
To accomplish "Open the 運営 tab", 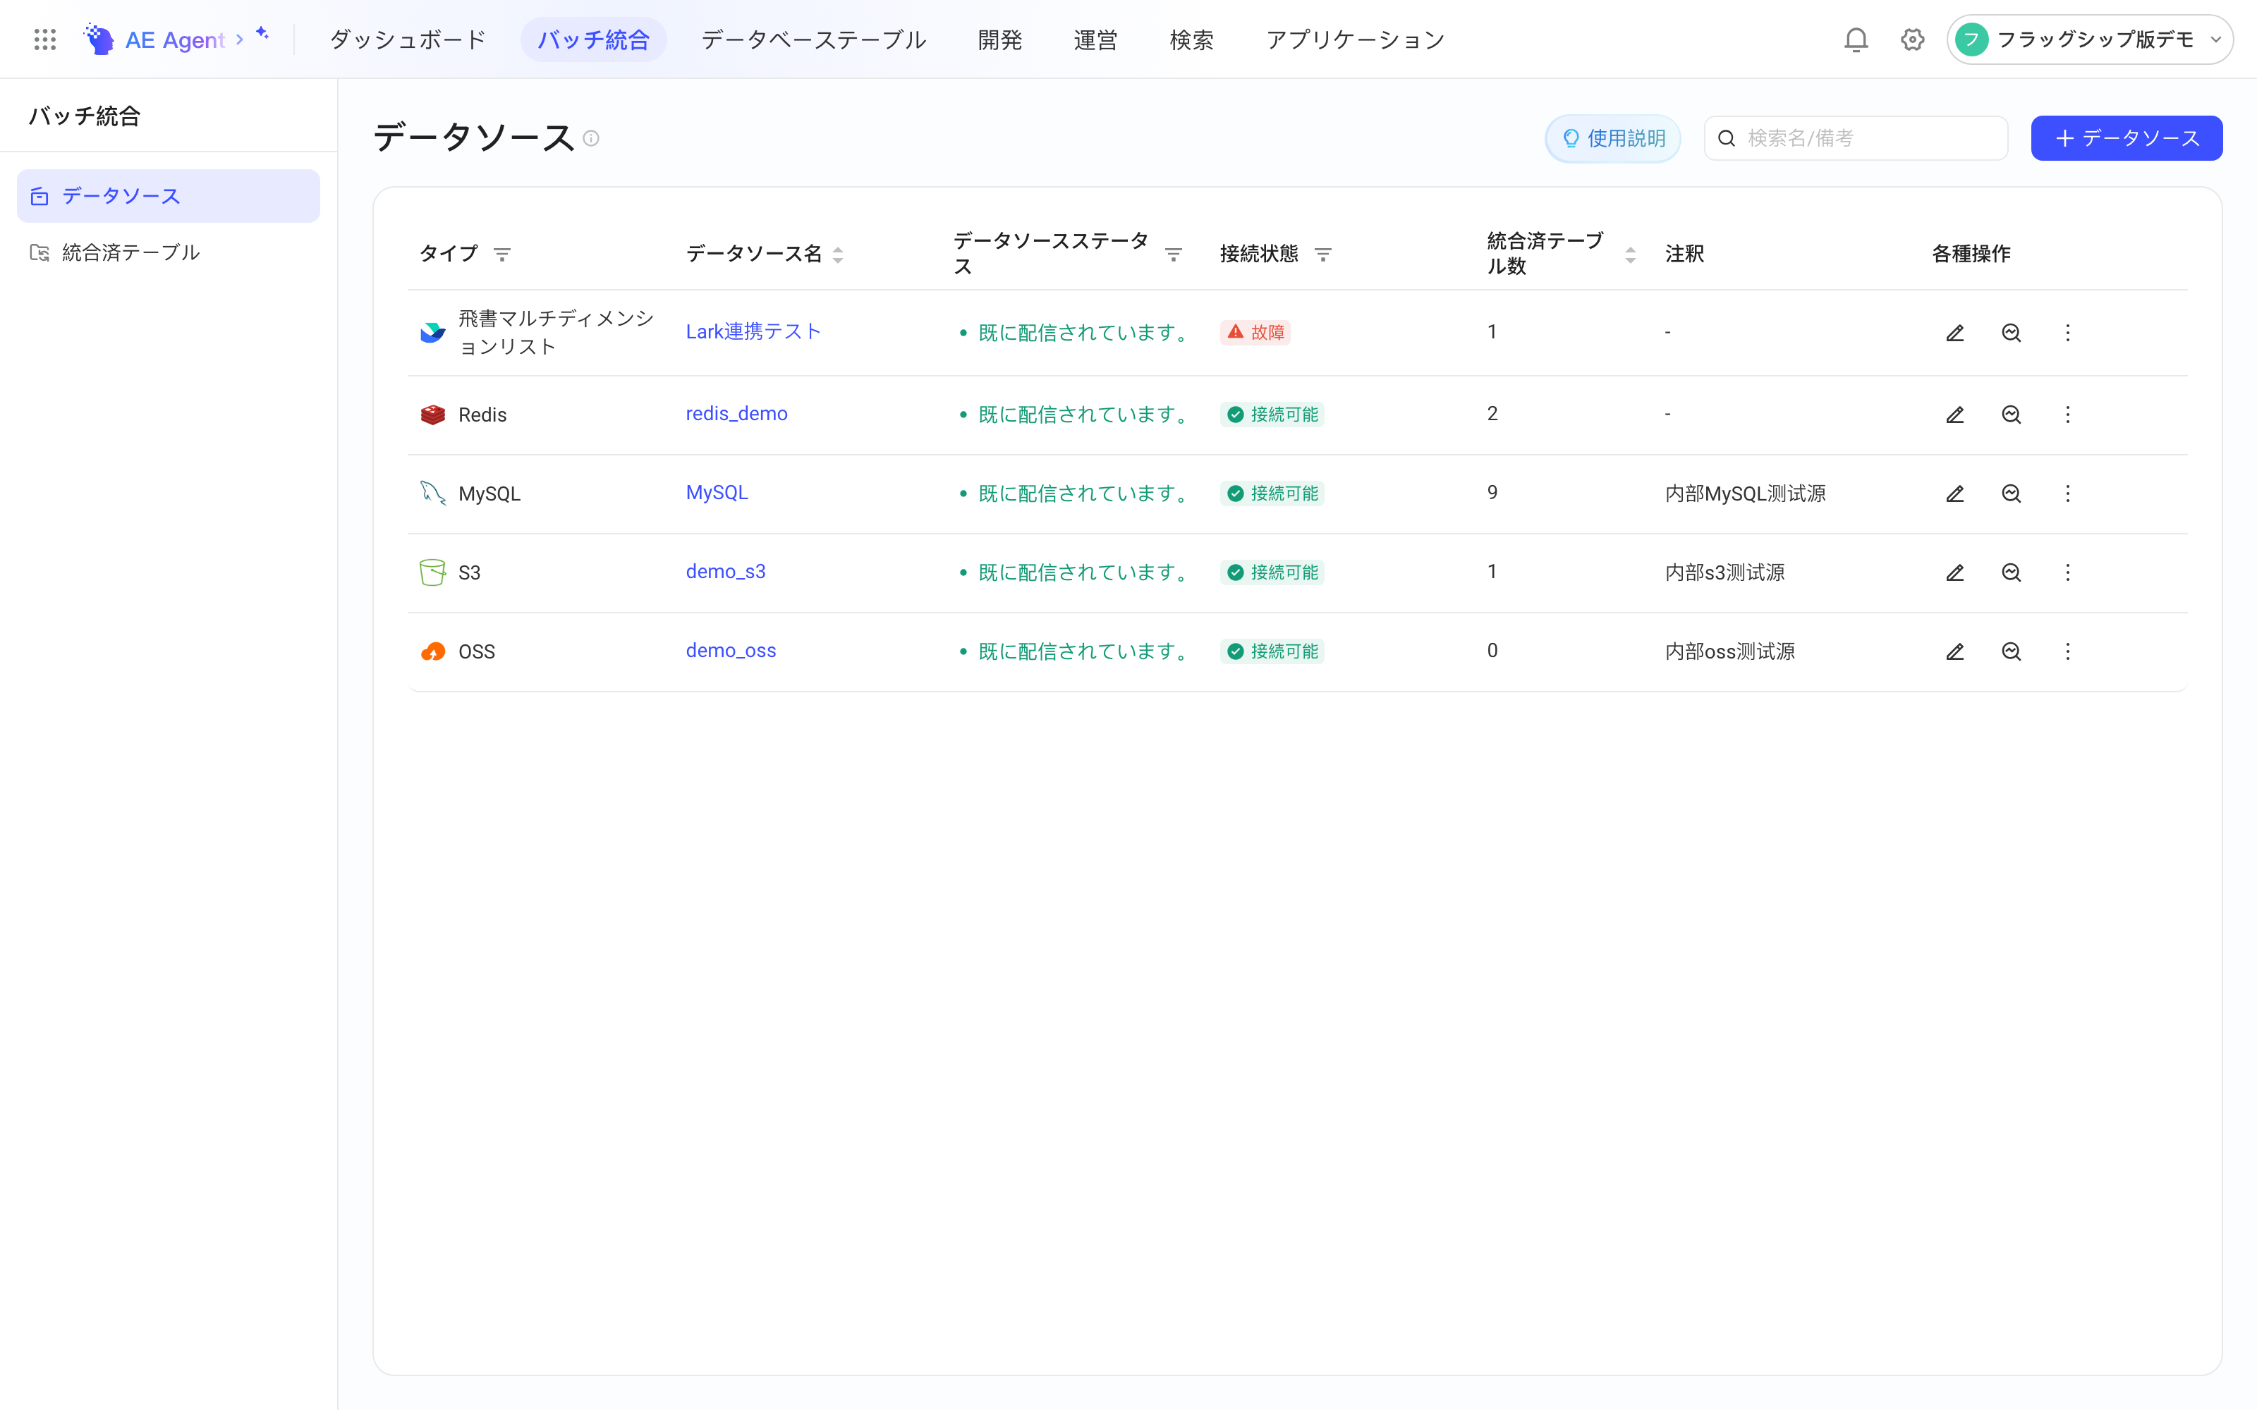I will [1095, 40].
